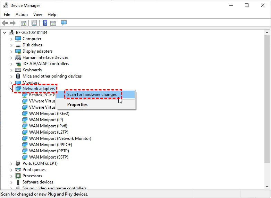Select the BF-202106181134 computer name

click(x=32, y=33)
